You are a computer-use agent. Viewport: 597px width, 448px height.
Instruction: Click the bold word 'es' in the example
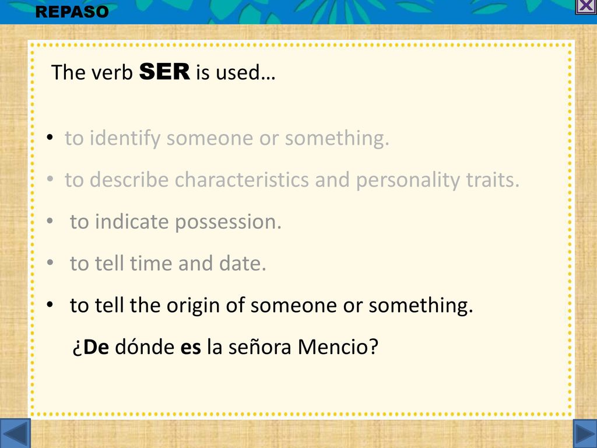(x=191, y=348)
